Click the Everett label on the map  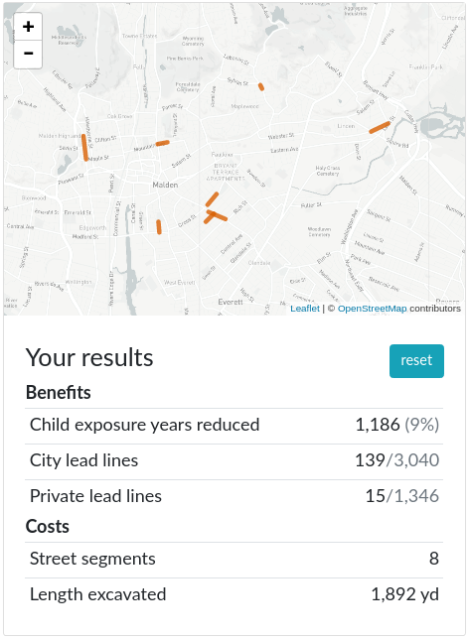(231, 302)
